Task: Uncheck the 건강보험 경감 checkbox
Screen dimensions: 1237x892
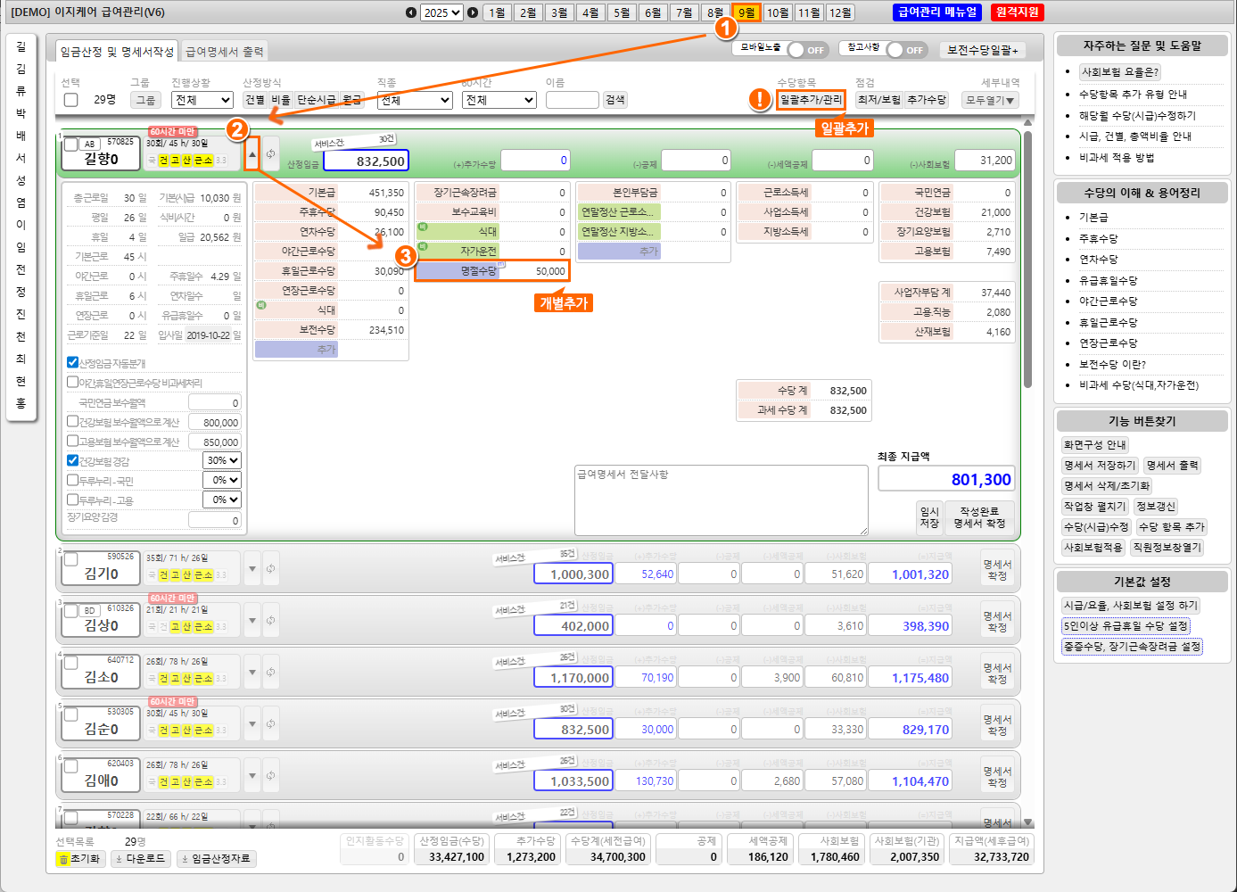Action: (73, 460)
